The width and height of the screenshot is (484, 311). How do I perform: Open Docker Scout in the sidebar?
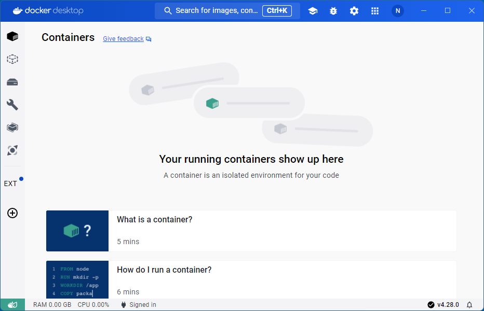point(12,150)
